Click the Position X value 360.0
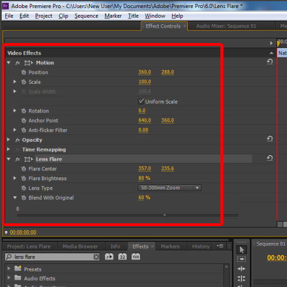 pyautogui.click(x=145, y=72)
